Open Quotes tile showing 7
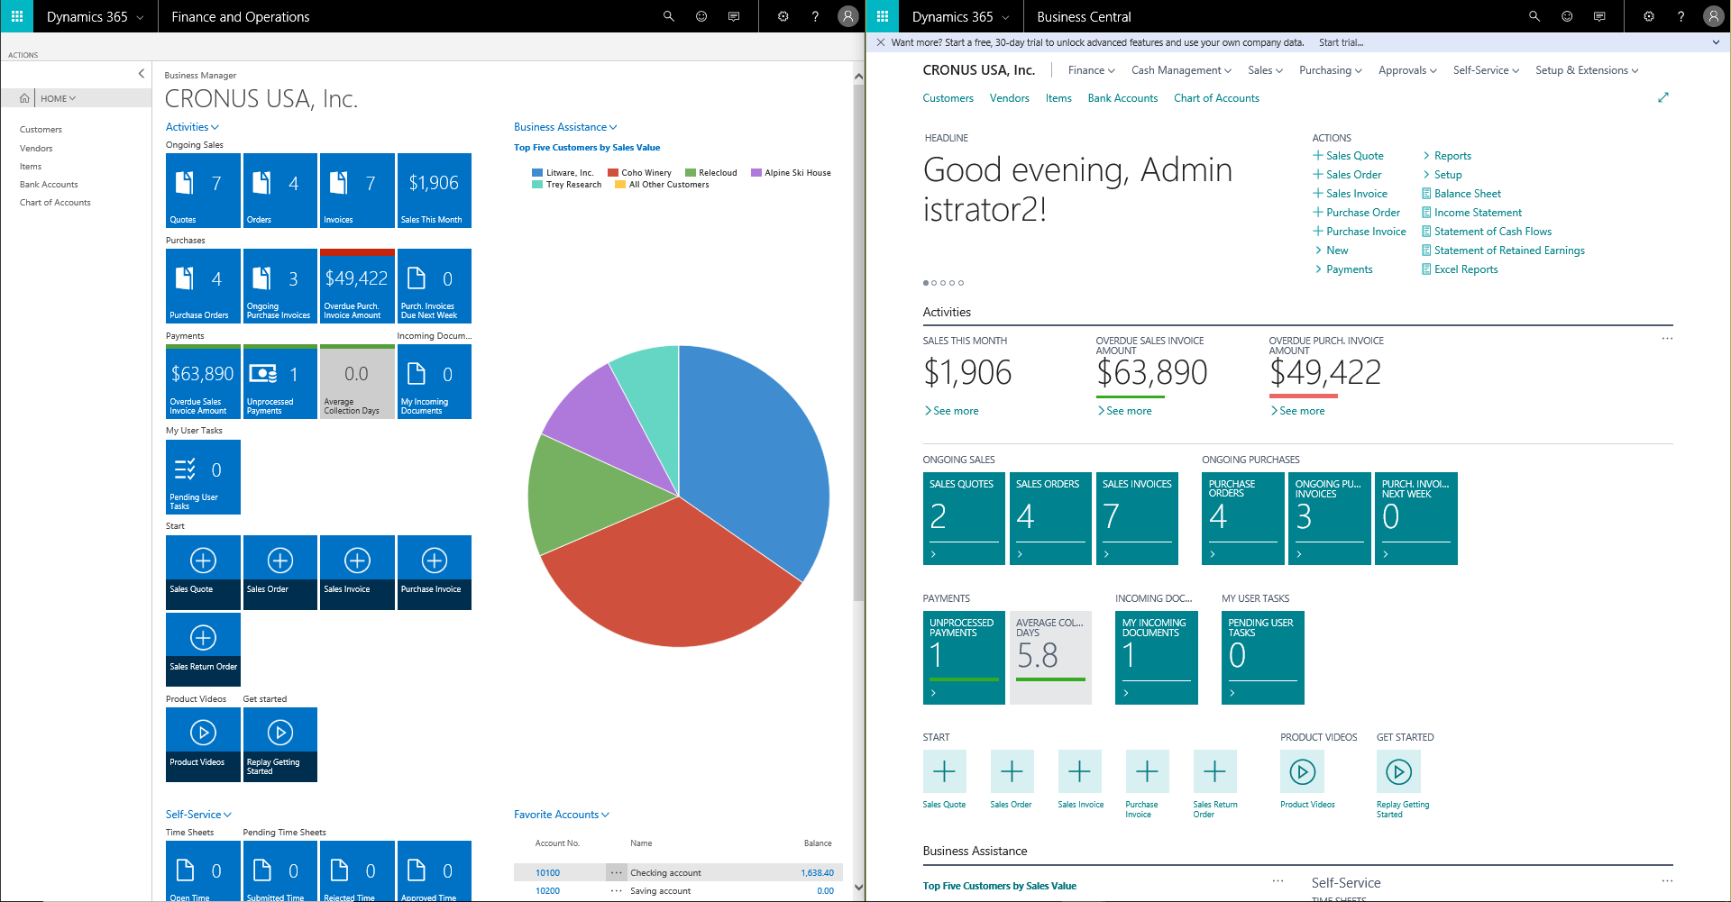Screen dimensions: 1731x902 click(x=203, y=190)
